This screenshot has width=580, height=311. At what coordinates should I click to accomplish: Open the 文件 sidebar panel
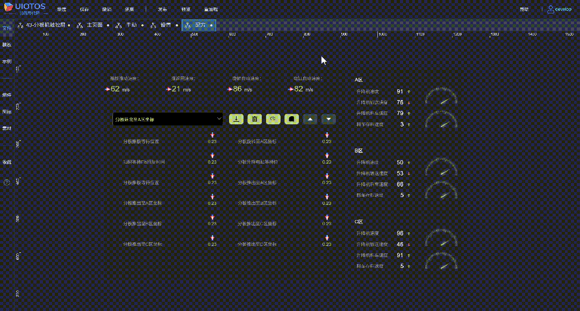point(6,29)
